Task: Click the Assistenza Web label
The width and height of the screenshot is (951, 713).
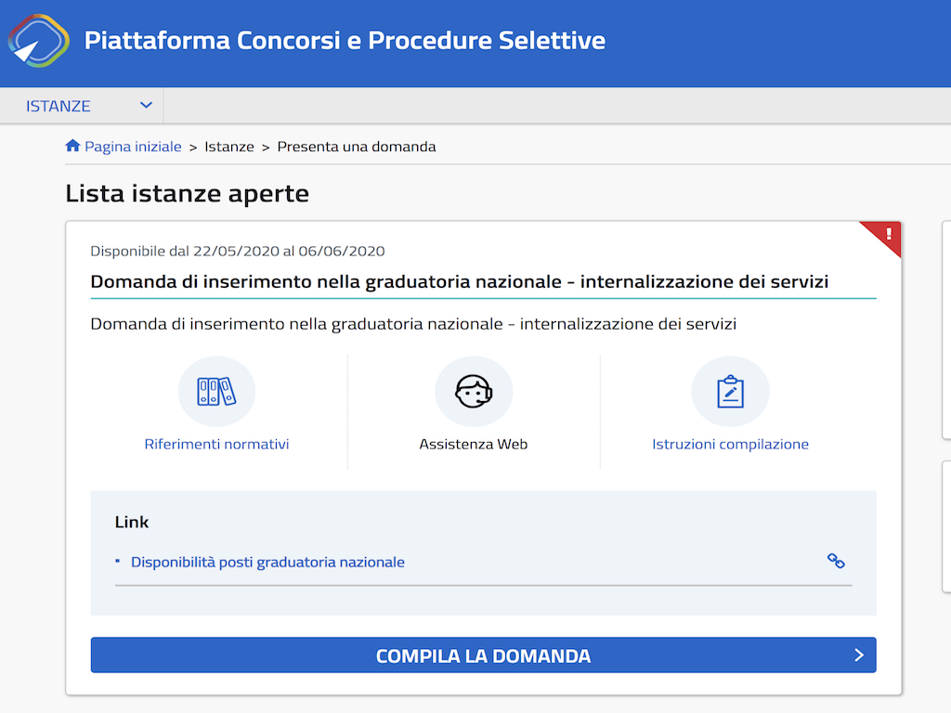Action: (474, 445)
